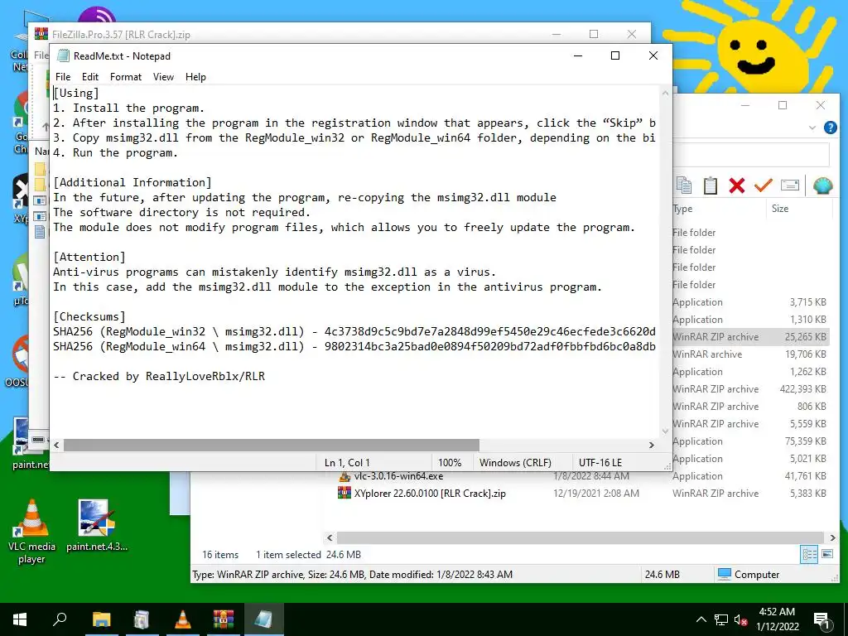Click the WinRAR title FileZilla.Pro.3.57 [RLR Crack].zip

pyautogui.click(x=121, y=35)
